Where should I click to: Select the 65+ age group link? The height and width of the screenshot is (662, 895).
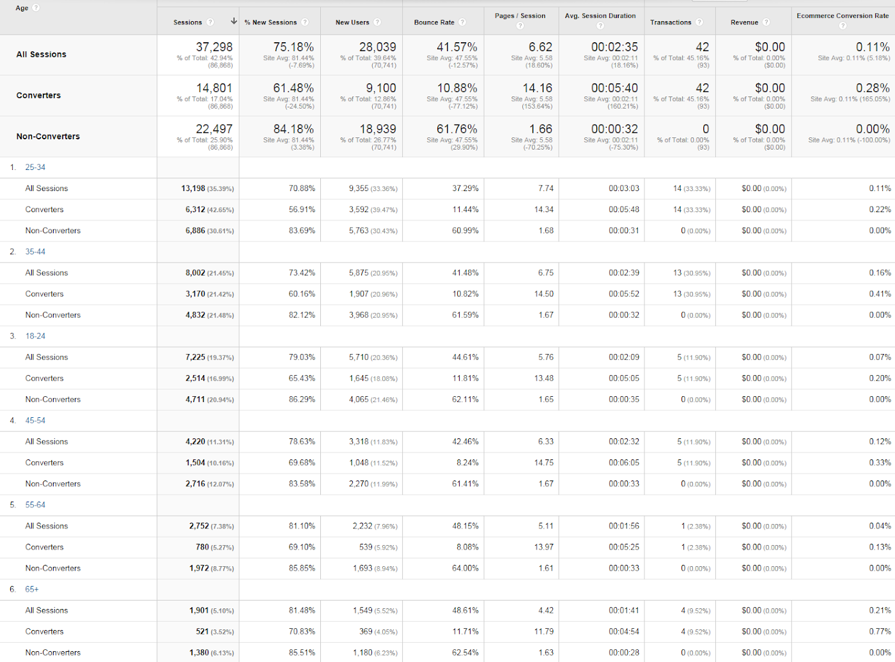(x=32, y=589)
